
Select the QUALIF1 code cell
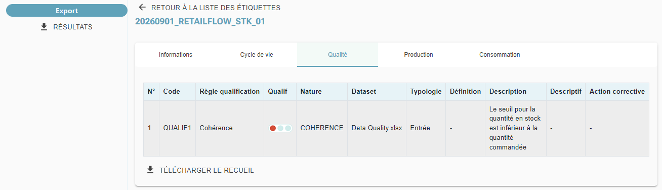click(177, 128)
